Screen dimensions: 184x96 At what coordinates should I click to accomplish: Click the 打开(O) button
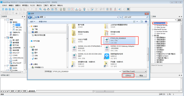coord(128,76)
